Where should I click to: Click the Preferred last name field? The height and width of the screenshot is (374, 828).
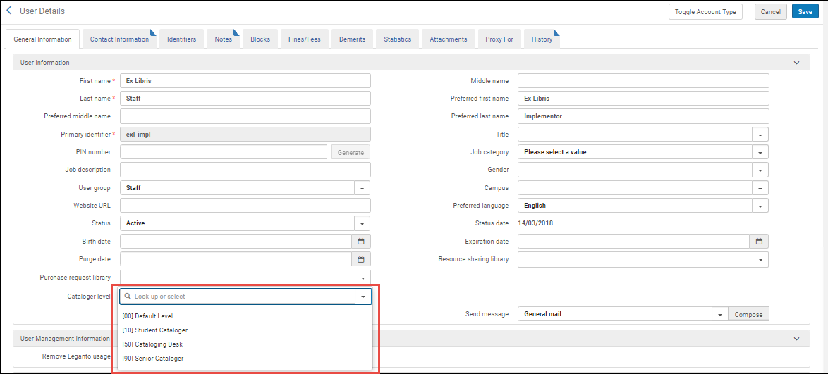tap(643, 117)
